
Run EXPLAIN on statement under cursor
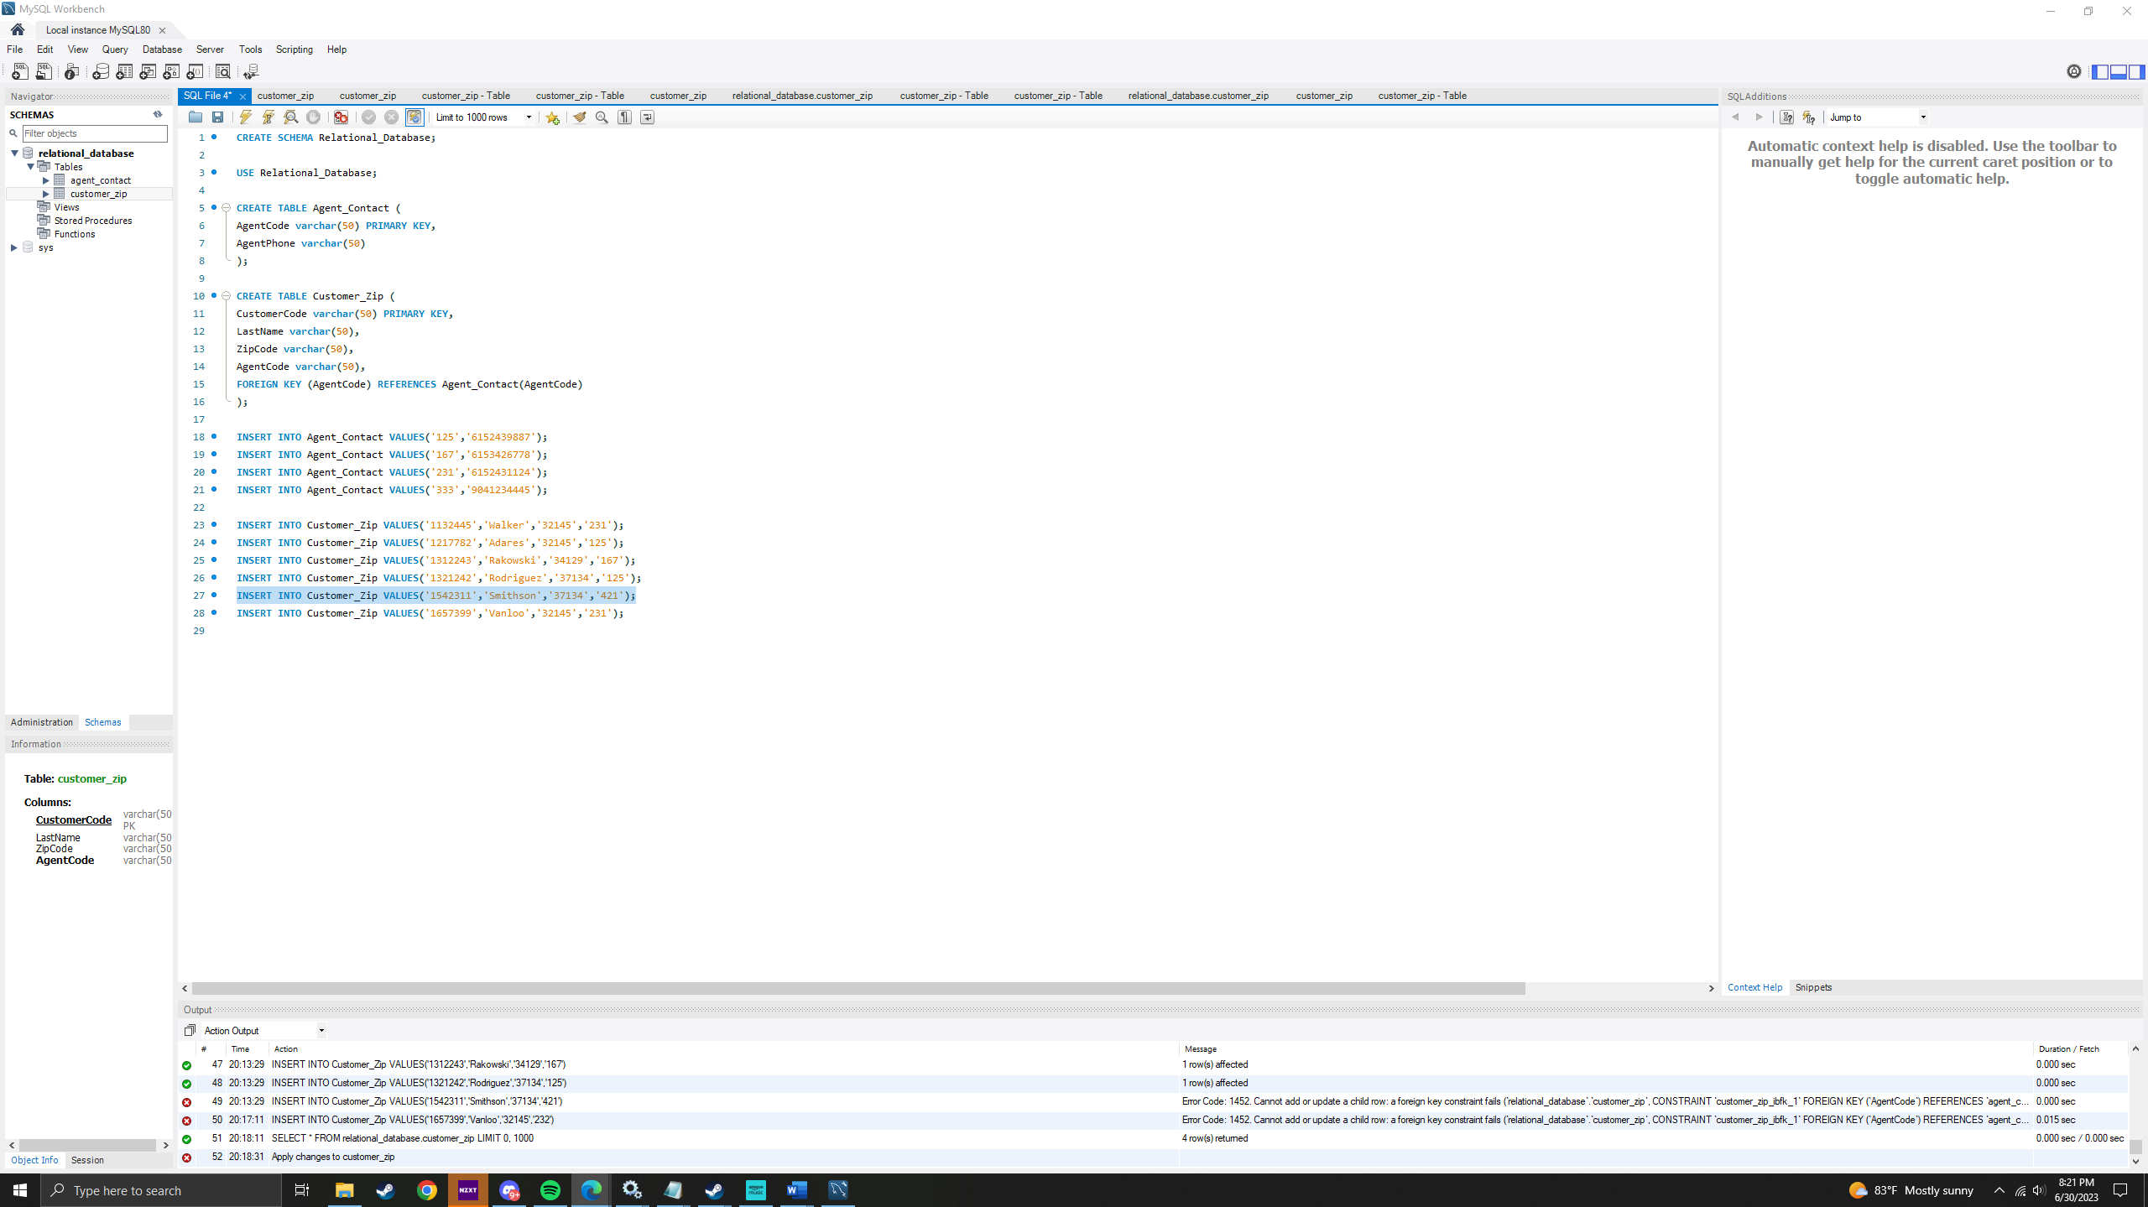291,117
